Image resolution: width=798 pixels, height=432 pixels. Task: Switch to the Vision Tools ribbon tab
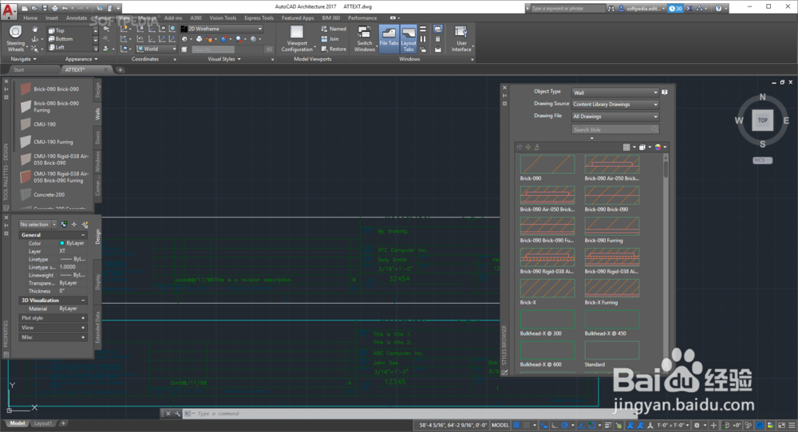coord(223,18)
